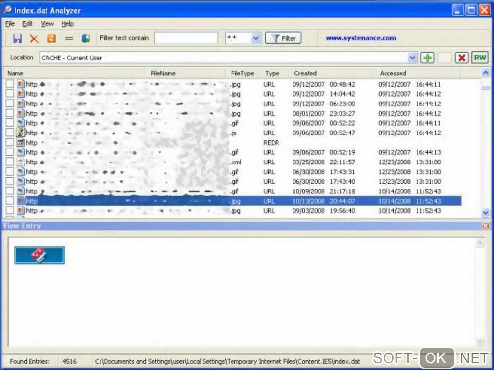The image size is (494, 370).
Task: Add location with green plus button
Action: 428,58
